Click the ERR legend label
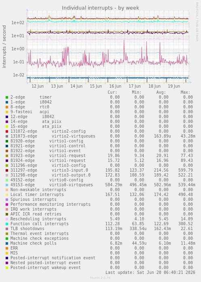 14,248
